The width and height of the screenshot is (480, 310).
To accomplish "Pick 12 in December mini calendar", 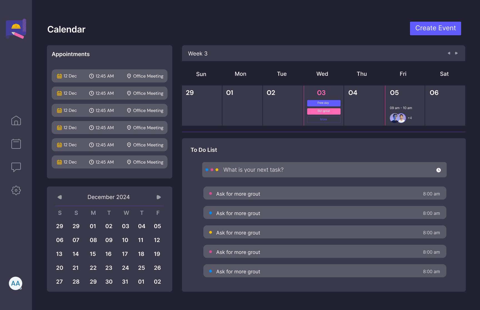I will (x=157, y=240).
